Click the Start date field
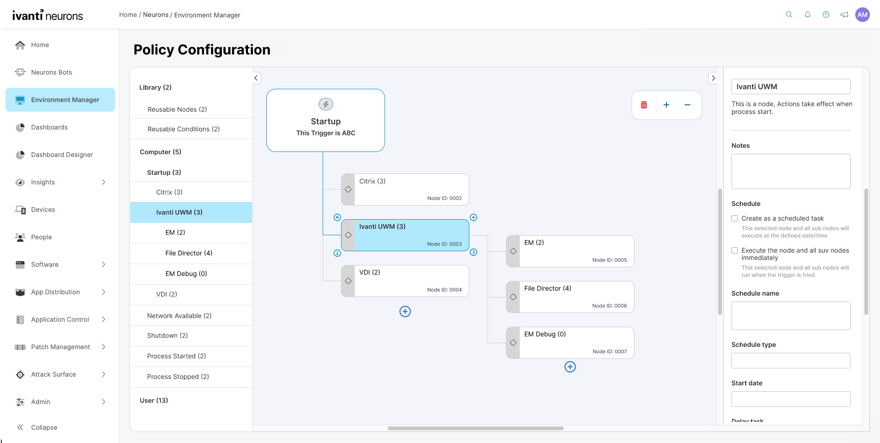The image size is (880, 443). pos(791,399)
